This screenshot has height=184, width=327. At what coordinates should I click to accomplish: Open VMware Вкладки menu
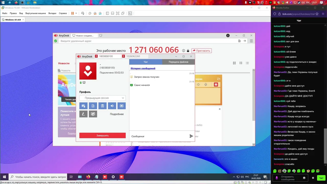coord(52,13)
